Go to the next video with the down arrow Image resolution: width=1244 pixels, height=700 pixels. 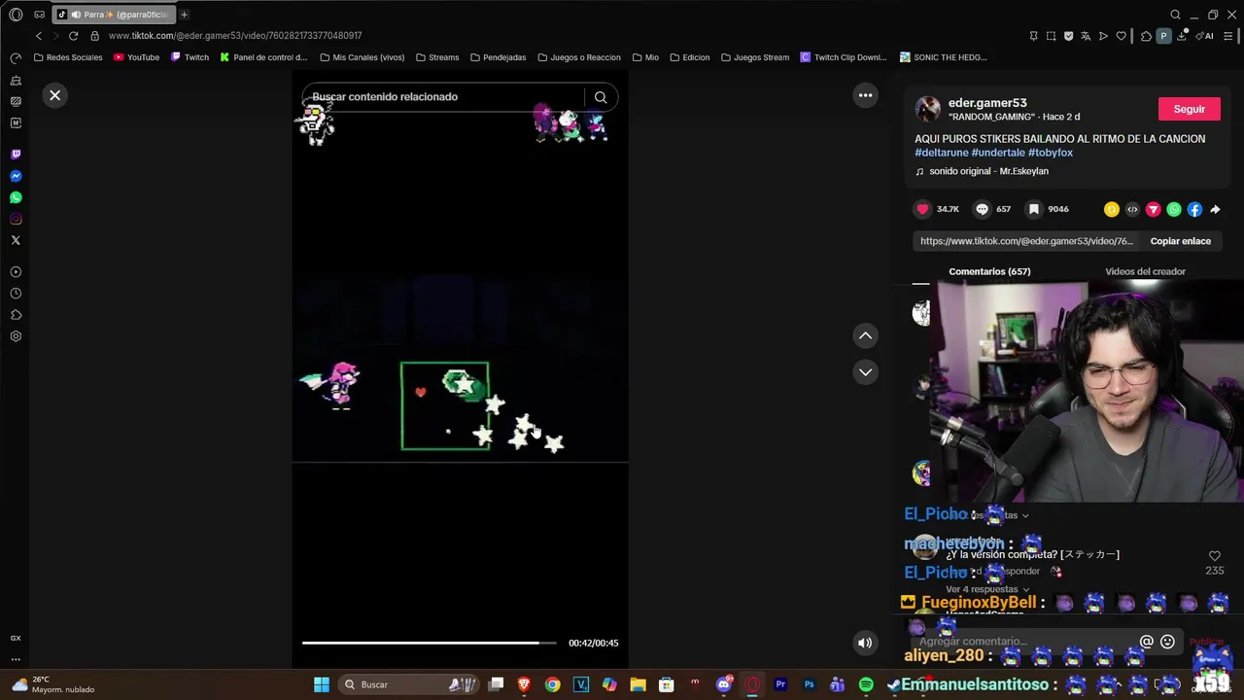tap(865, 372)
